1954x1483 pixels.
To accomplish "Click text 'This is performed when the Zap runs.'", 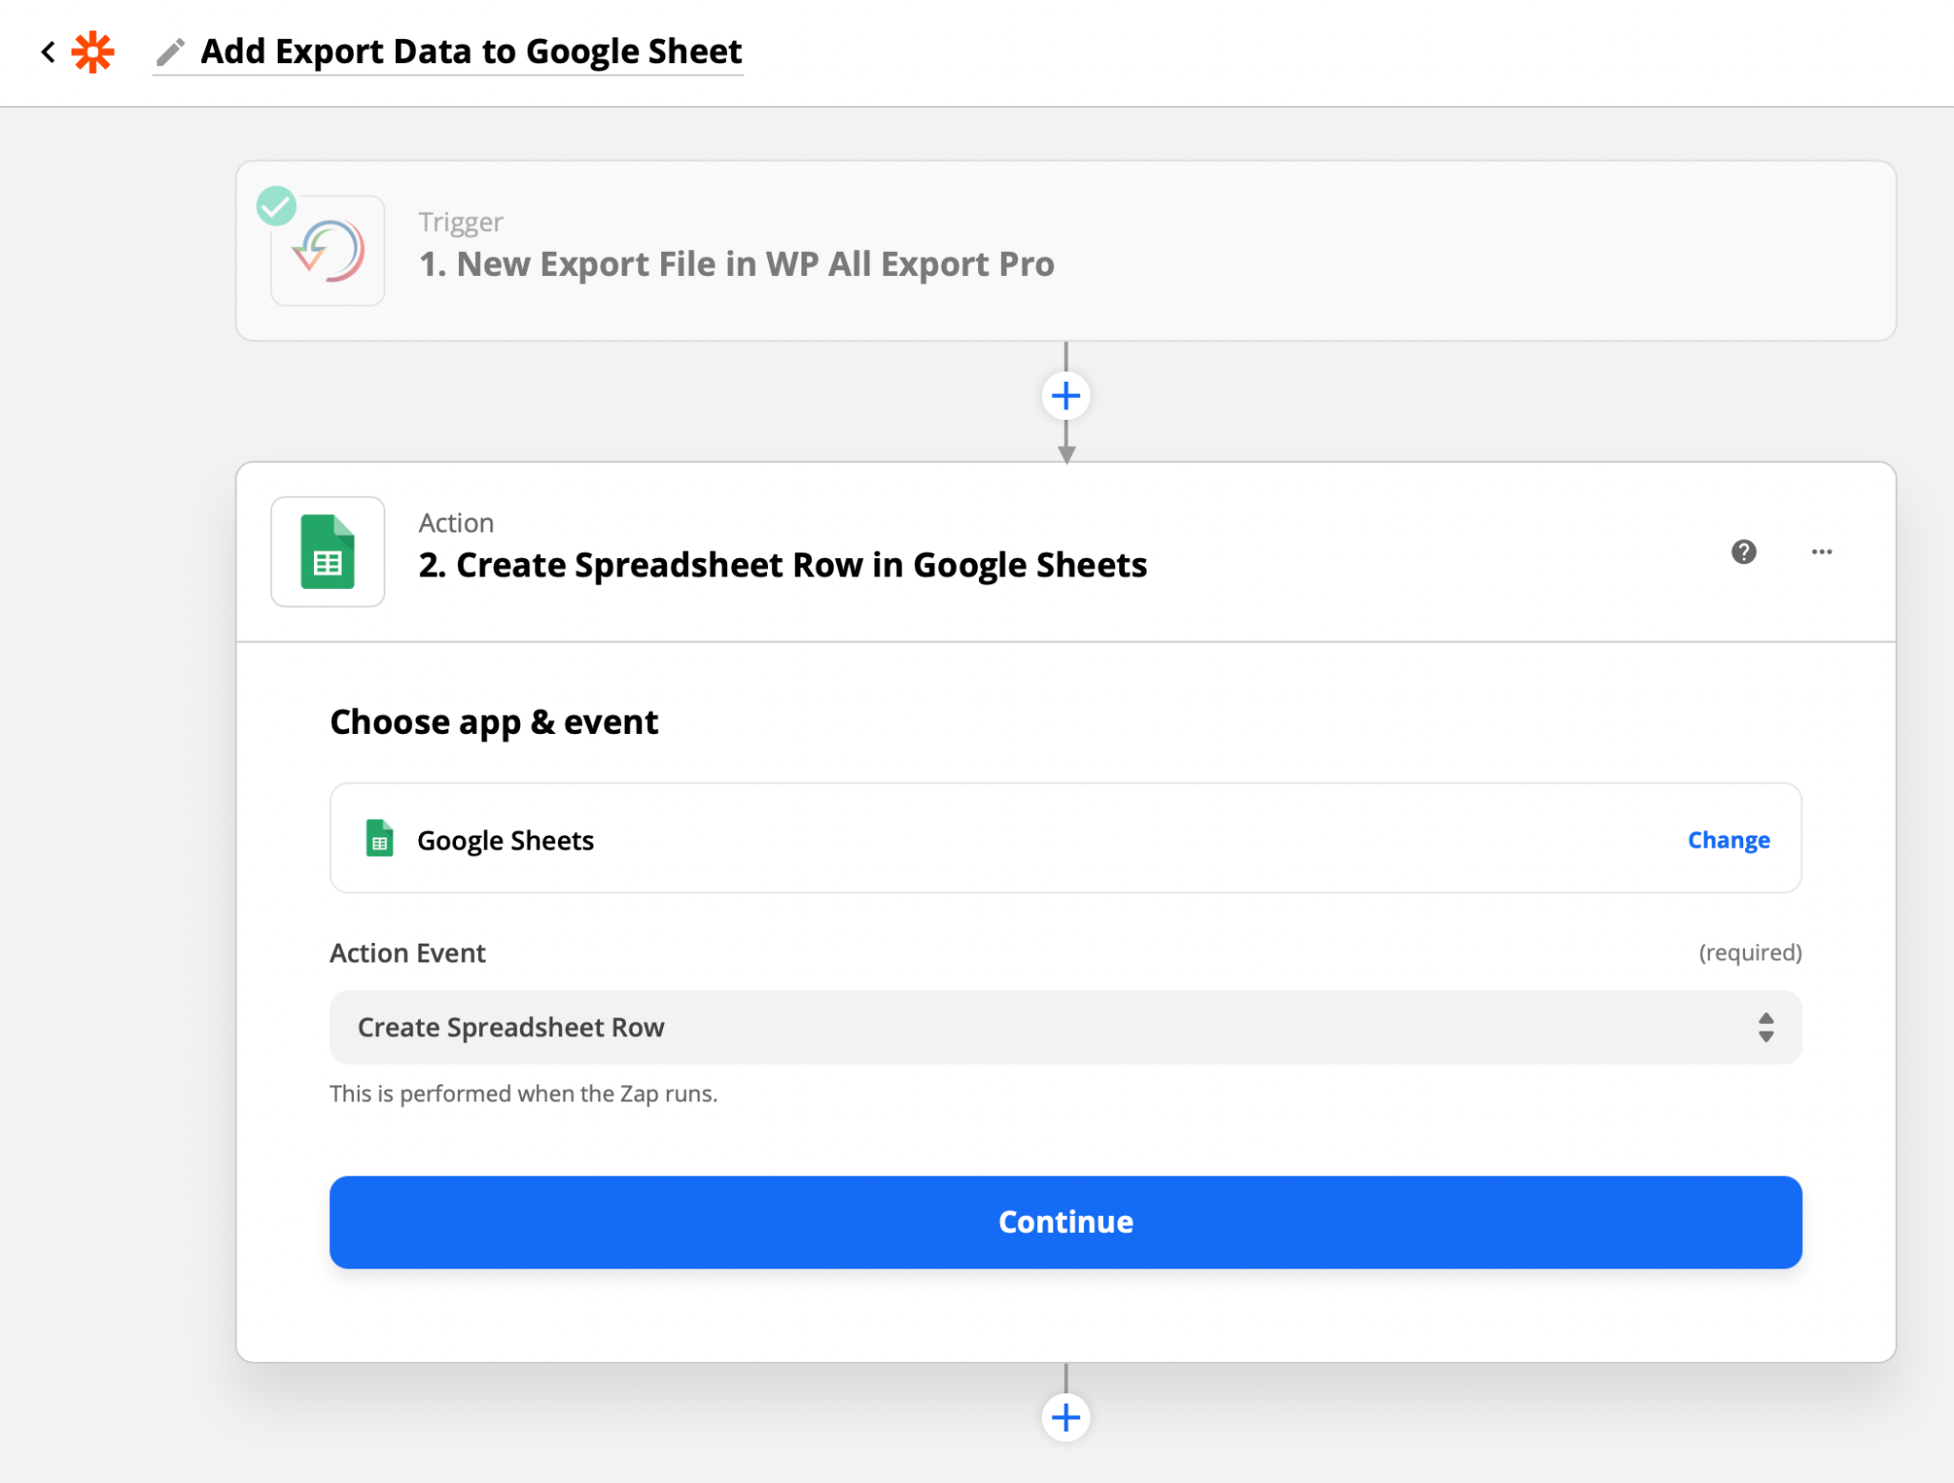I will [x=523, y=1094].
